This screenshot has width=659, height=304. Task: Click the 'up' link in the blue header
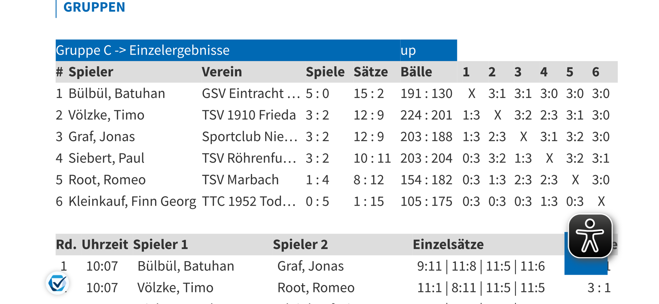(x=408, y=50)
